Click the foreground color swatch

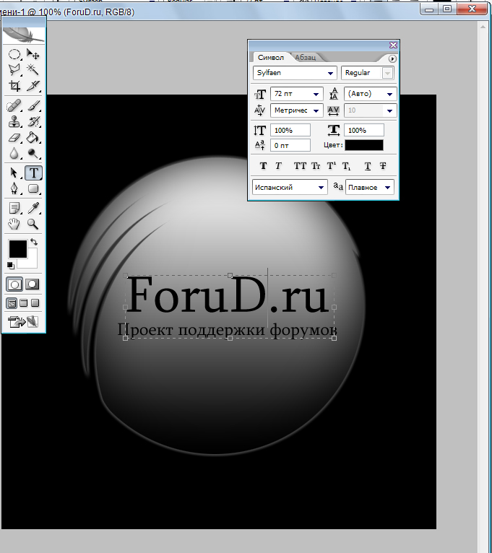click(17, 249)
